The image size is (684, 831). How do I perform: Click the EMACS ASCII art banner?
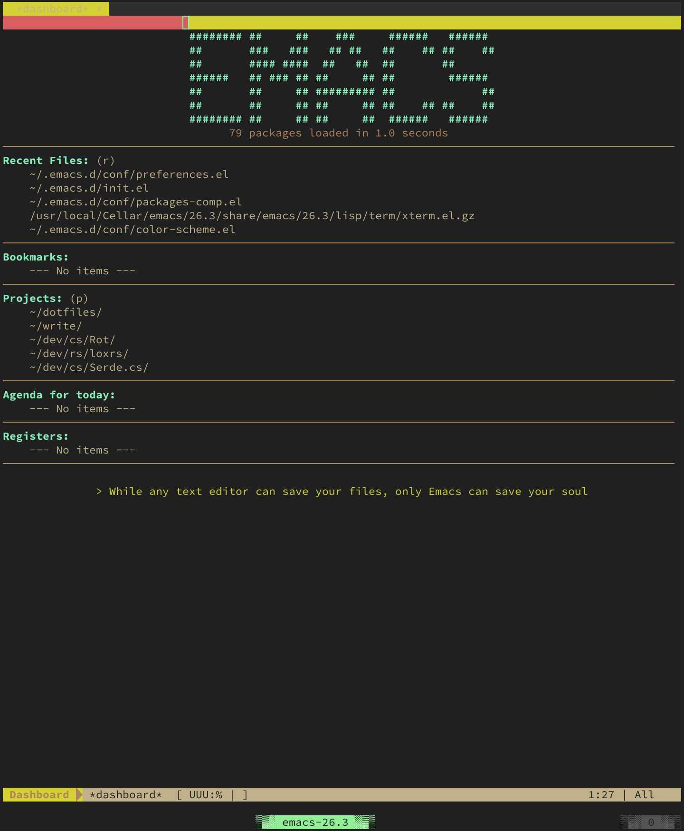342,78
